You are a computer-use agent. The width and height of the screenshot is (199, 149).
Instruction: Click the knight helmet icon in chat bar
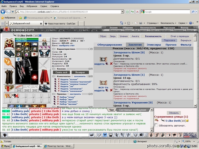click(x=141, y=135)
